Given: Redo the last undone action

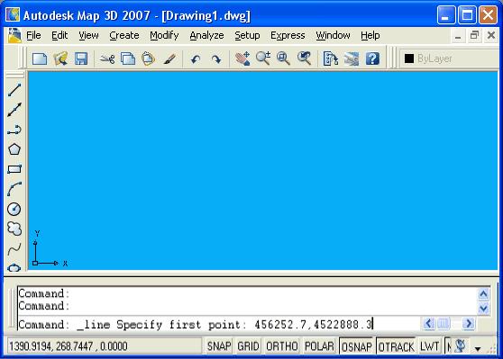Looking at the screenshot, I should 216,59.
